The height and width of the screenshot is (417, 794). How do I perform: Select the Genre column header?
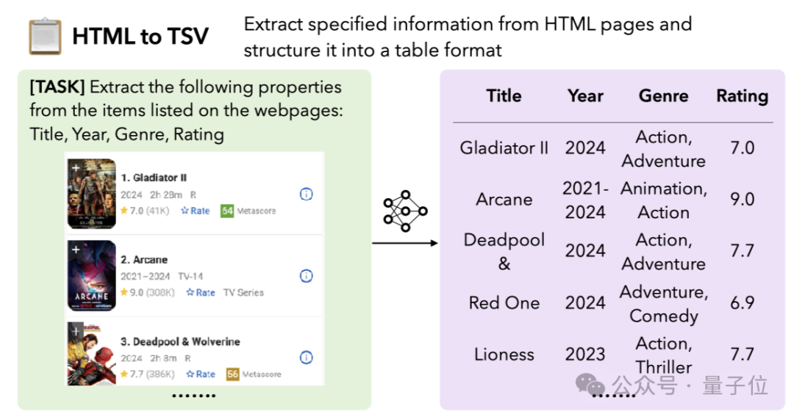pyautogui.click(x=663, y=96)
